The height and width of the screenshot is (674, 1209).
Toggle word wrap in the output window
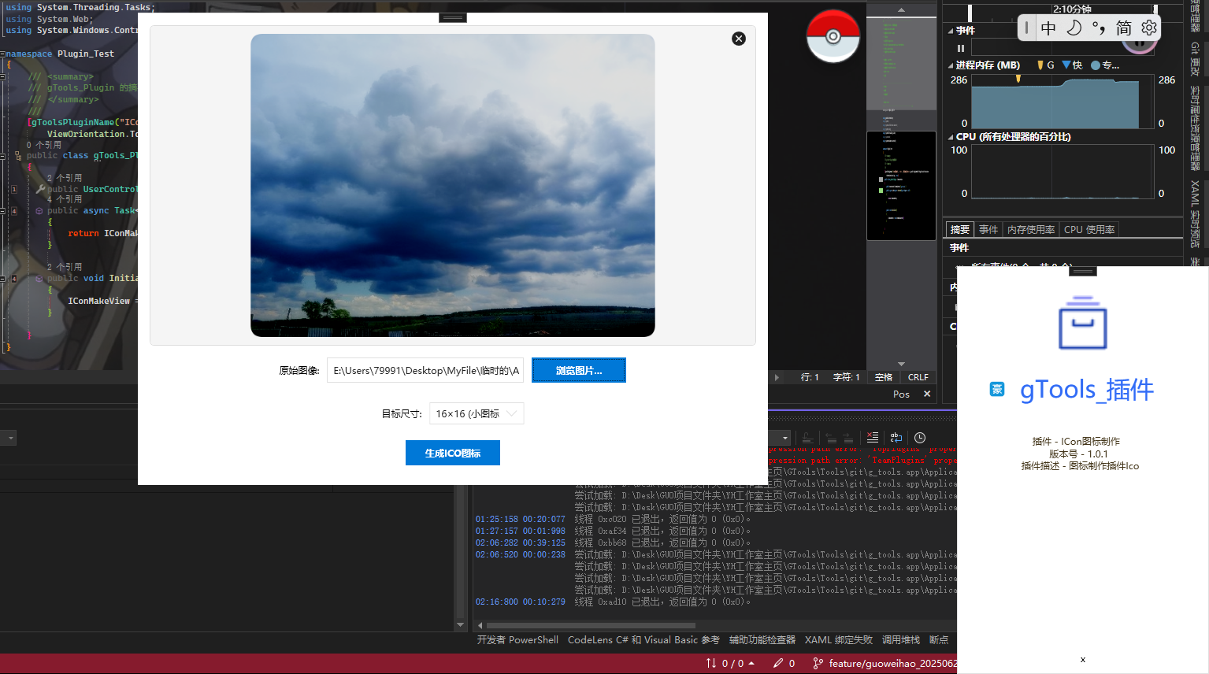[896, 438]
